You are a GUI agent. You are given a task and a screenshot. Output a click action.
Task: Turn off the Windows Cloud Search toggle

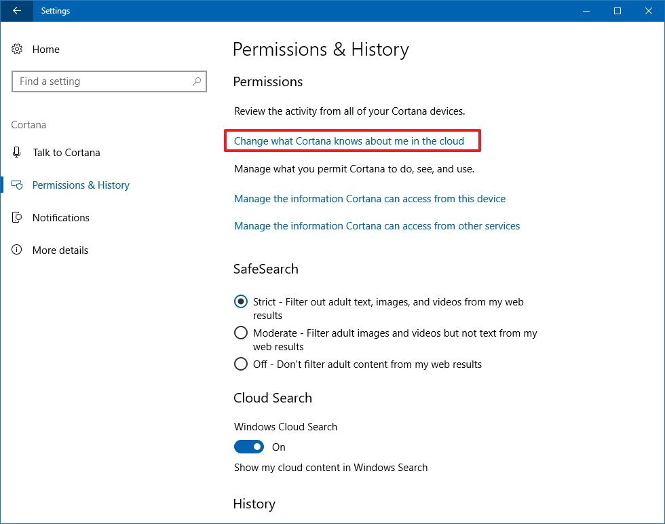(249, 447)
